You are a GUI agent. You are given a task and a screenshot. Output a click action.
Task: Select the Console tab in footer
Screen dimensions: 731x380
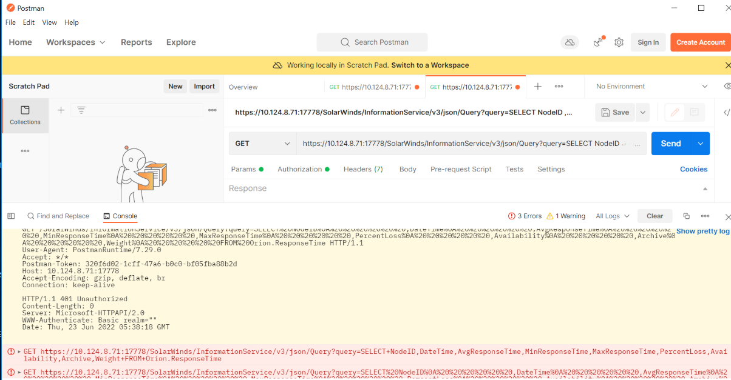[120, 216]
